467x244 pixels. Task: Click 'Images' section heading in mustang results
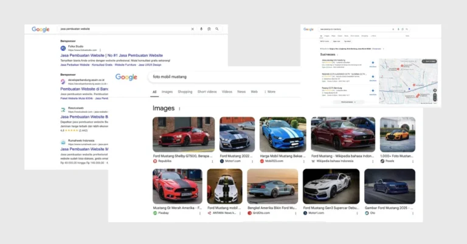pos(164,108)
